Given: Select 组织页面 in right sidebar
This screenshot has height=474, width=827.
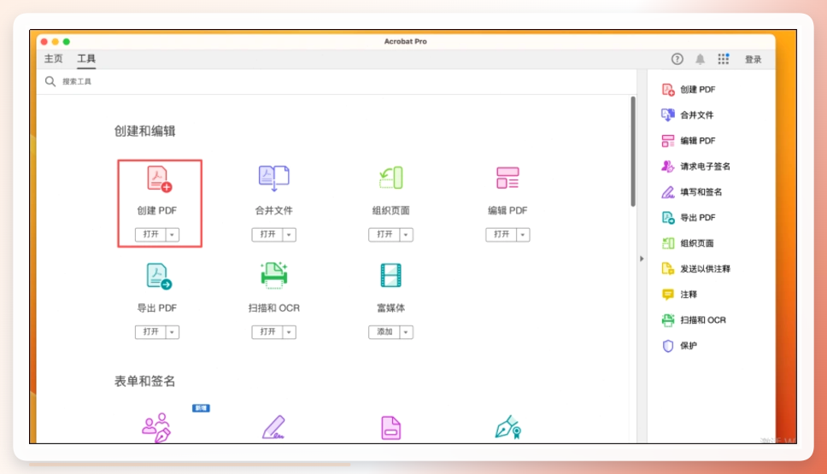Looking at the screenshot, I should pyautogui.click(x=687, y=243).
